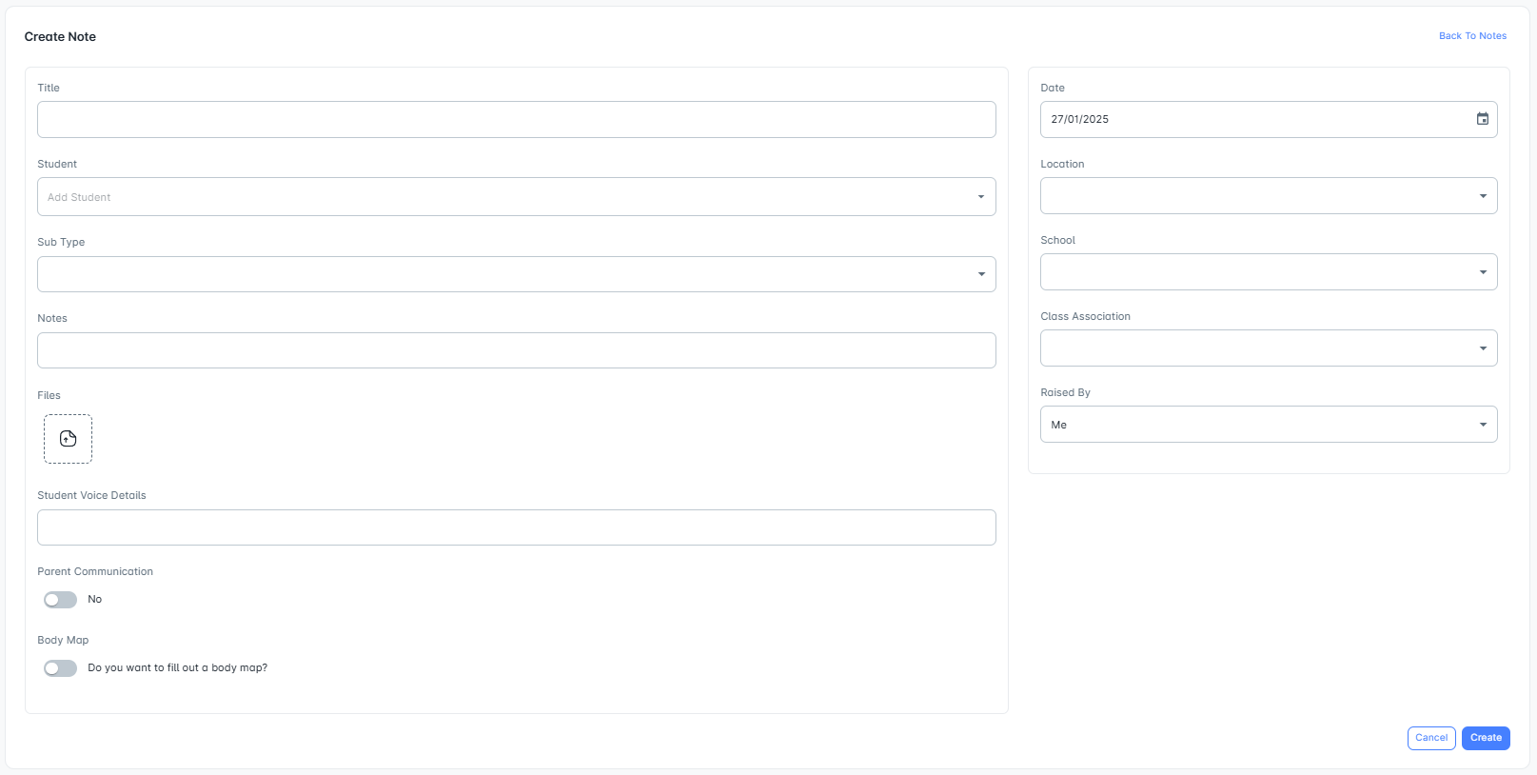This screenshot has height=775, width=1537.
Task: Click the Cancel button
Action: tap(1431, 738)
